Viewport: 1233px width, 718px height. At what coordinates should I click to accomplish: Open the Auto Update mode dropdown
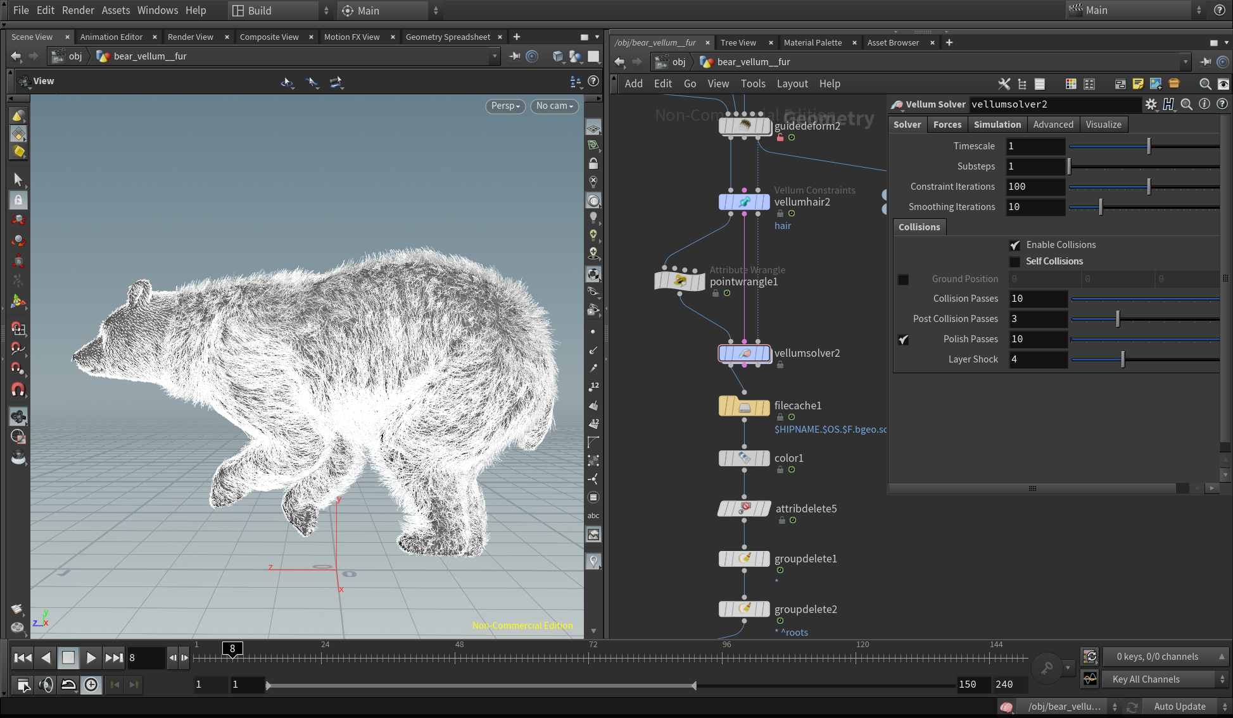[x=1186, y=707]
